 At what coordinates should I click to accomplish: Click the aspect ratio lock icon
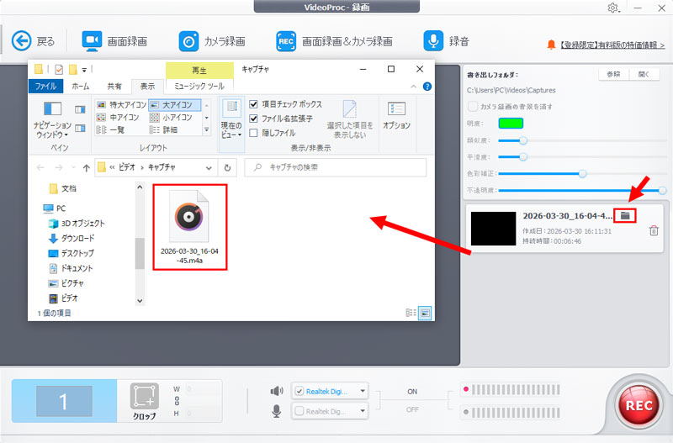[x=177, y=402]
